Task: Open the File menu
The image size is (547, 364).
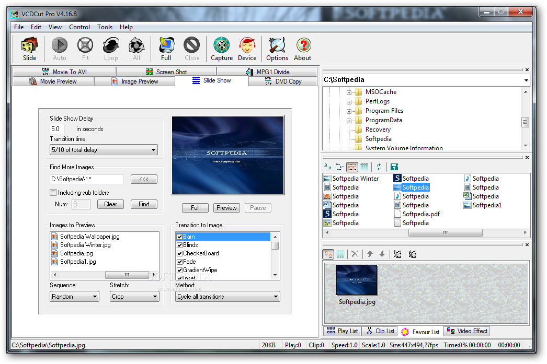Action: (19, 27)
